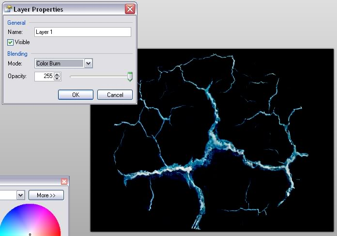
Task: Toggle the Visible checkbox
Action: point(10,42)
